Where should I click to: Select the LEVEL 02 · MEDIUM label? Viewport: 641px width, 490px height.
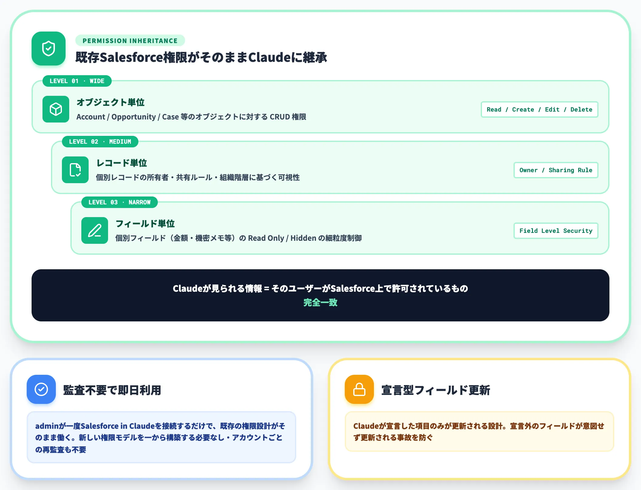100,142
